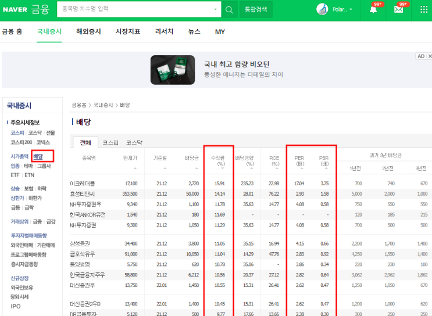Screen dimensions: 432x316
Task: Open 이크레더블 stock row
Action: pyautogui.click(x=83, y=184)
